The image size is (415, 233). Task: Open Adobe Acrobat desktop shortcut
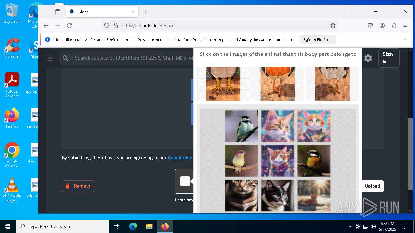click(x=12, y=85)
